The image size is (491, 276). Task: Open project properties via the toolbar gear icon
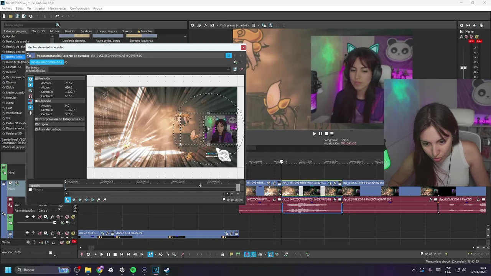(x=31, y=16)
